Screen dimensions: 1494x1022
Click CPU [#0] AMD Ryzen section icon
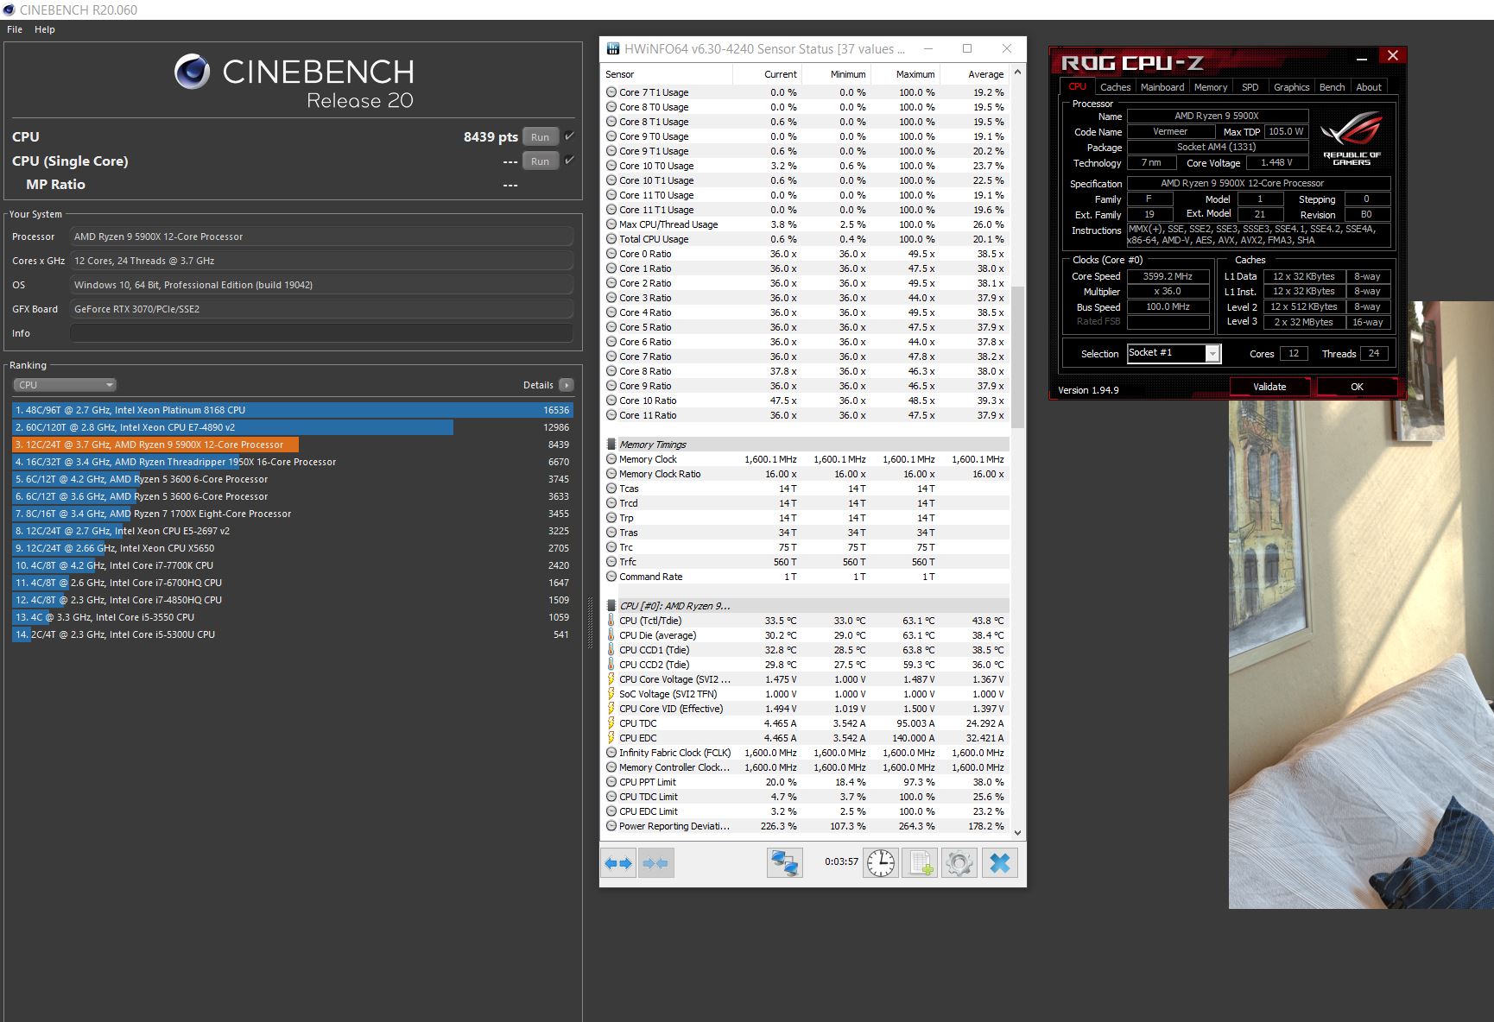coord(611,606)
